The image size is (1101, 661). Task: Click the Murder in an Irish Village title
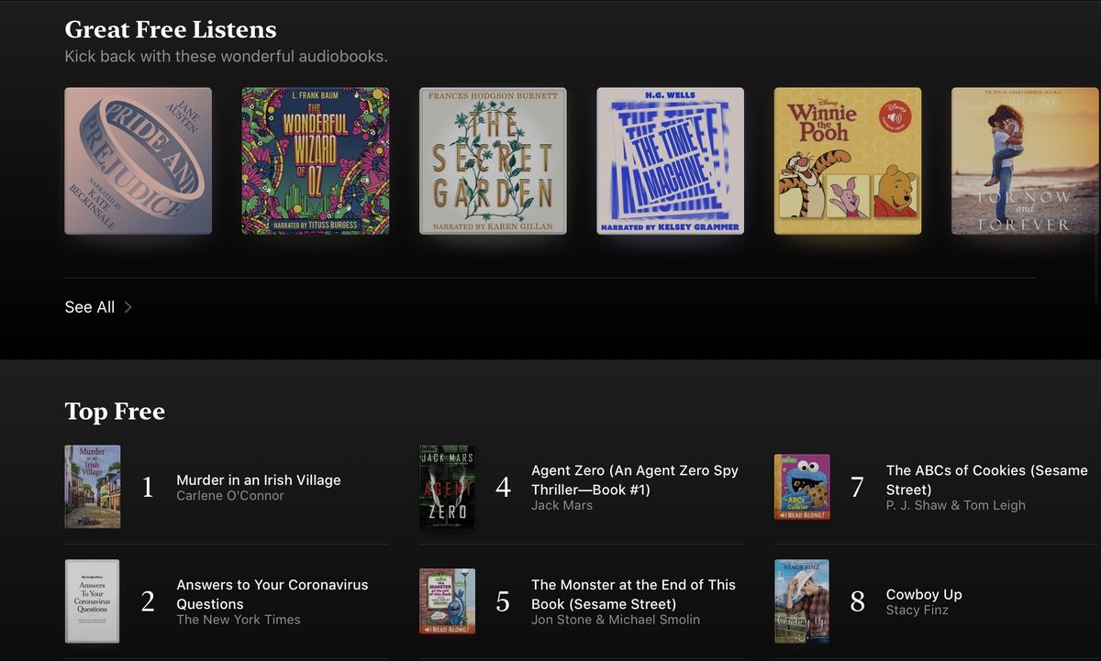click(x=258, y=479)
